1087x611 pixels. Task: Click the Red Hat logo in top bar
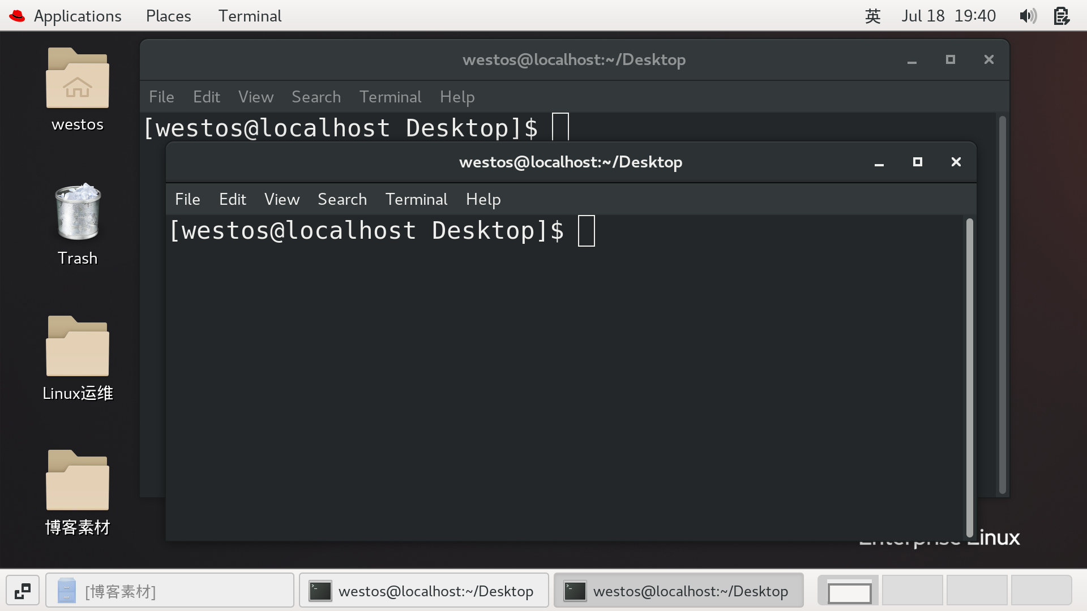[17, 16]
